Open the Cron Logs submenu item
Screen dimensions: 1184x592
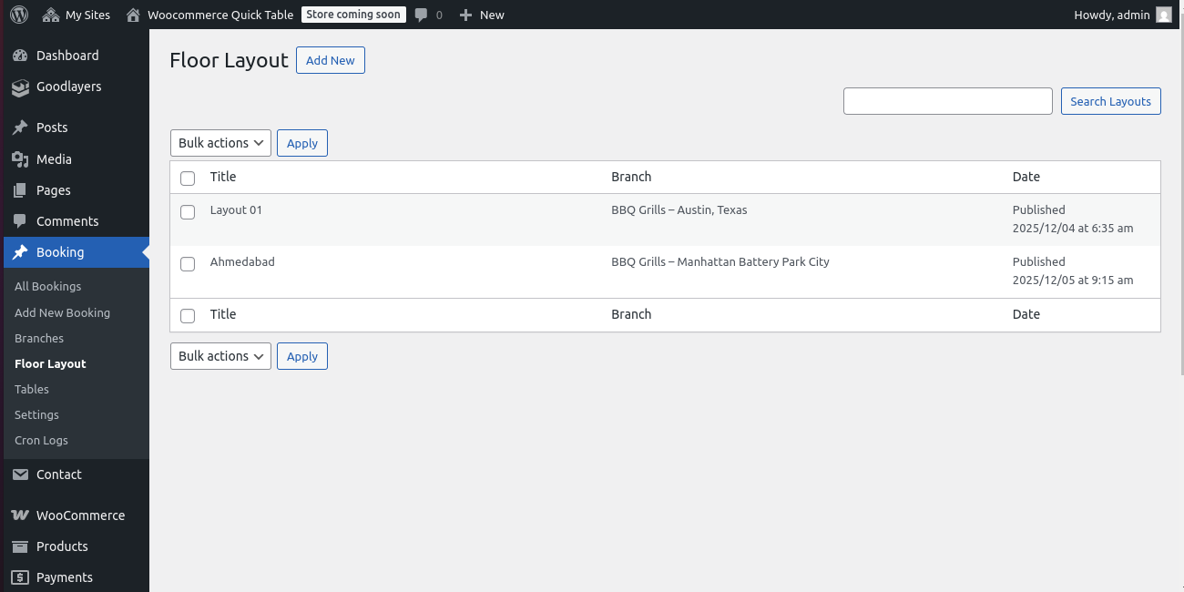coord(41,440)
